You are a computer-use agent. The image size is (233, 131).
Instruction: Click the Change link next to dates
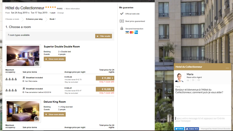(60, 13)
